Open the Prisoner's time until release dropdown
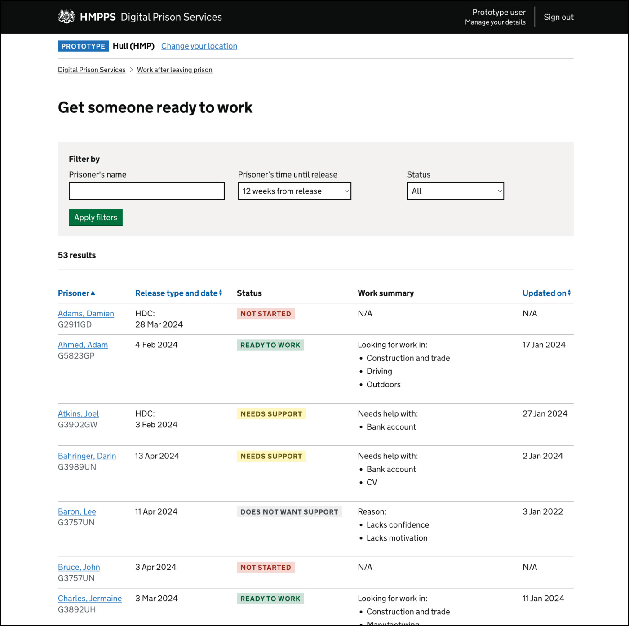This screenshot has width=629, height=626. pos(294,191)
